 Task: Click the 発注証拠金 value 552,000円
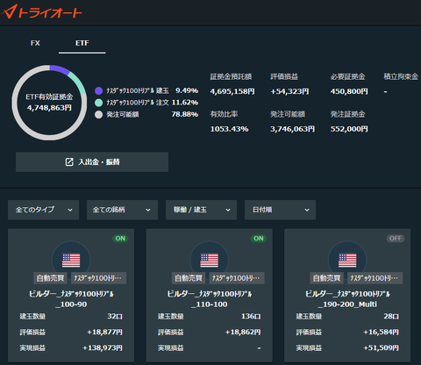click(x=349, y=129)
